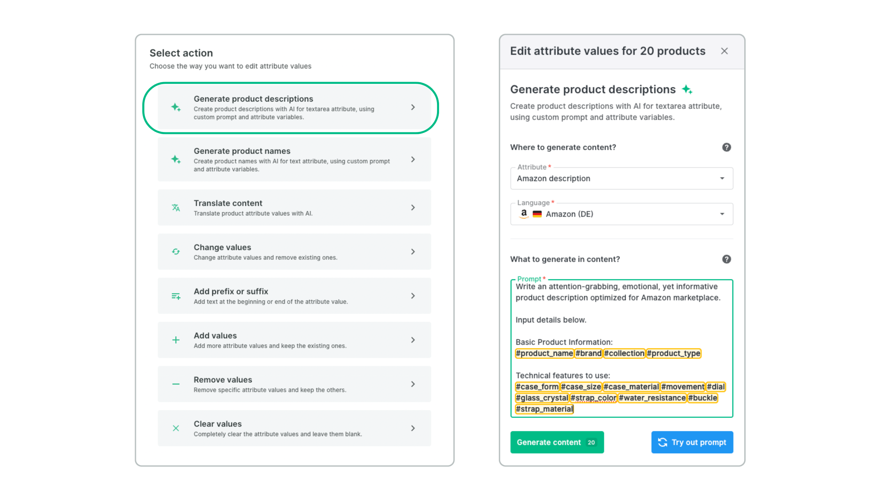Click the minus icon for Remove values
The height and width of the screenshot is (500, 890).
click(x=176, y=384)
